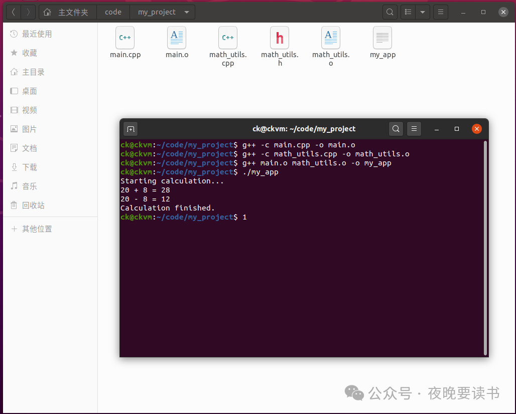Select the math_utils.h header file icon
This screenshot has height=414, width=516.
point(280,38)
